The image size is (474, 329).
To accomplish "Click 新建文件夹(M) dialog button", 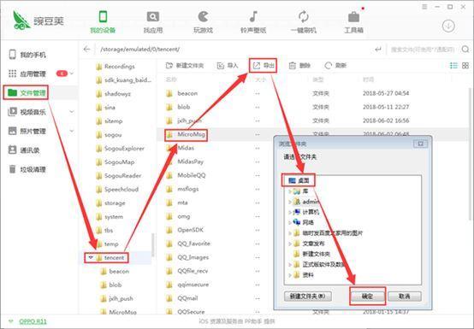I will pos(308,296).
